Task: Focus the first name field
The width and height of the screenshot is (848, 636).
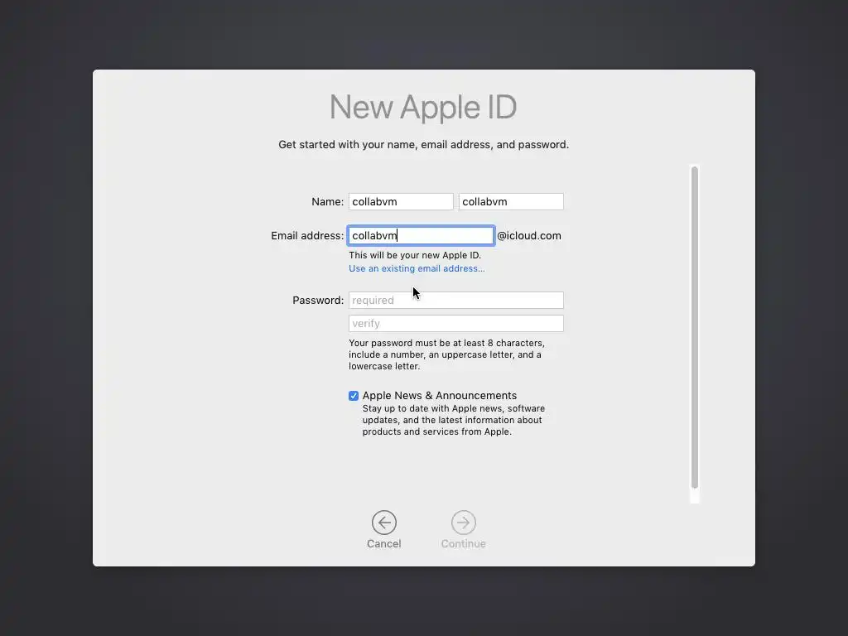Action: tap(401, 202)
